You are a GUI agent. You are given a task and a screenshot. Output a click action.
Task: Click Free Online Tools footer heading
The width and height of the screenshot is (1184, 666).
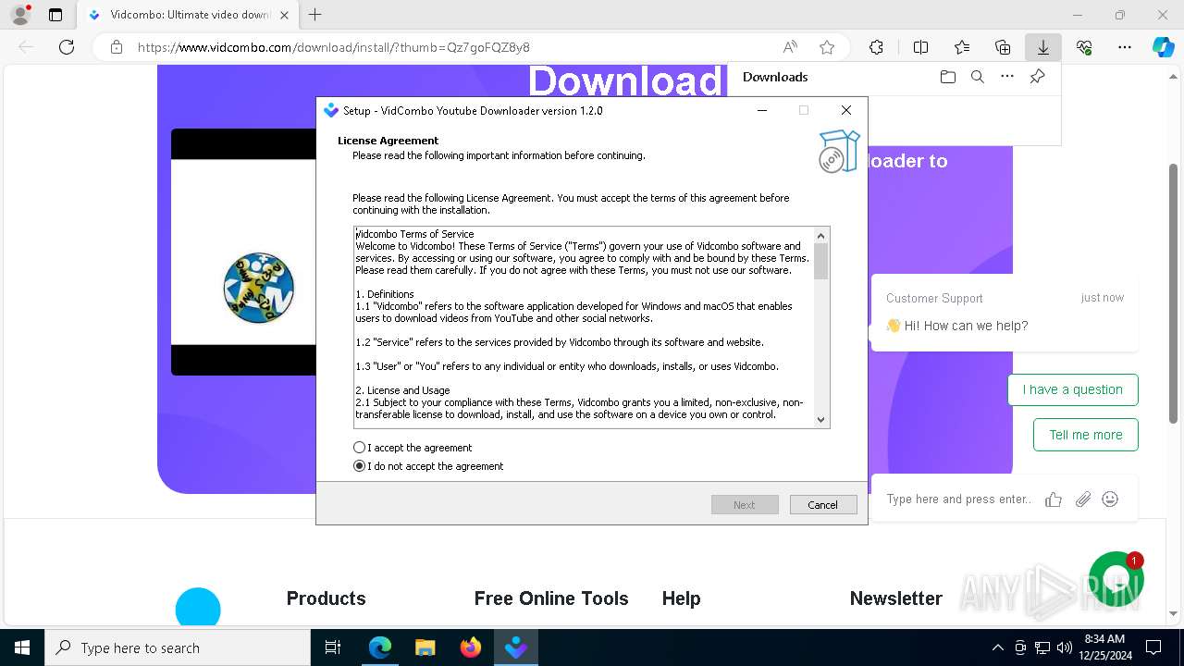(x=551, y=598)
